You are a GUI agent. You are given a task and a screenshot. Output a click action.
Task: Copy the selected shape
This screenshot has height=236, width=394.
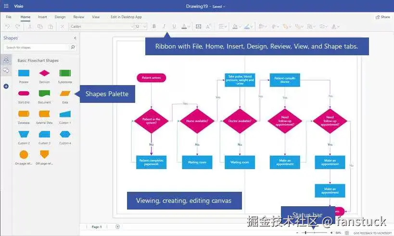tap(40, 26)
